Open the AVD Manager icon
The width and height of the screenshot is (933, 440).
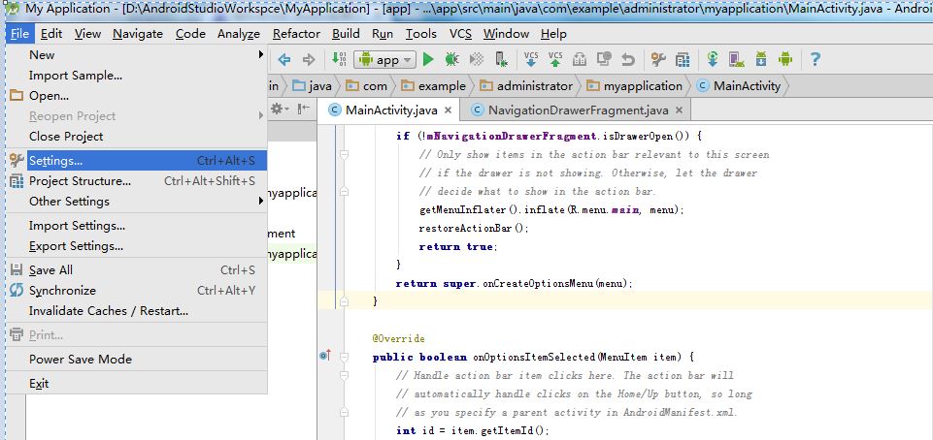[x=737, y=59]
